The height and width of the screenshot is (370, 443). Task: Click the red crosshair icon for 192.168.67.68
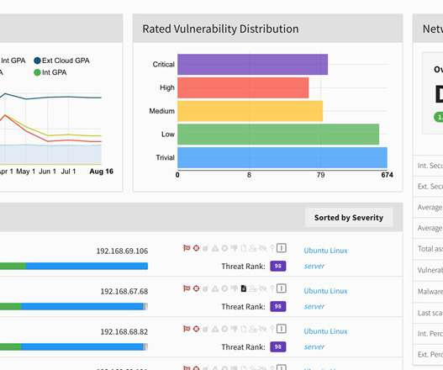point(196,288)
